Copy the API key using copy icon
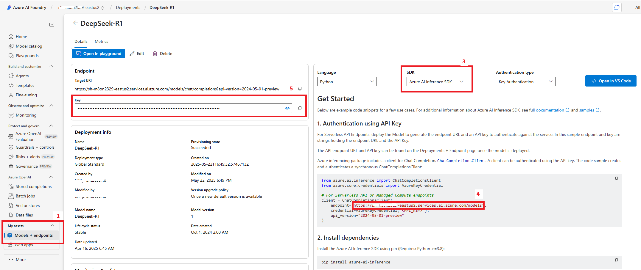This screenshot has width=641, height=270. point(300,108)
